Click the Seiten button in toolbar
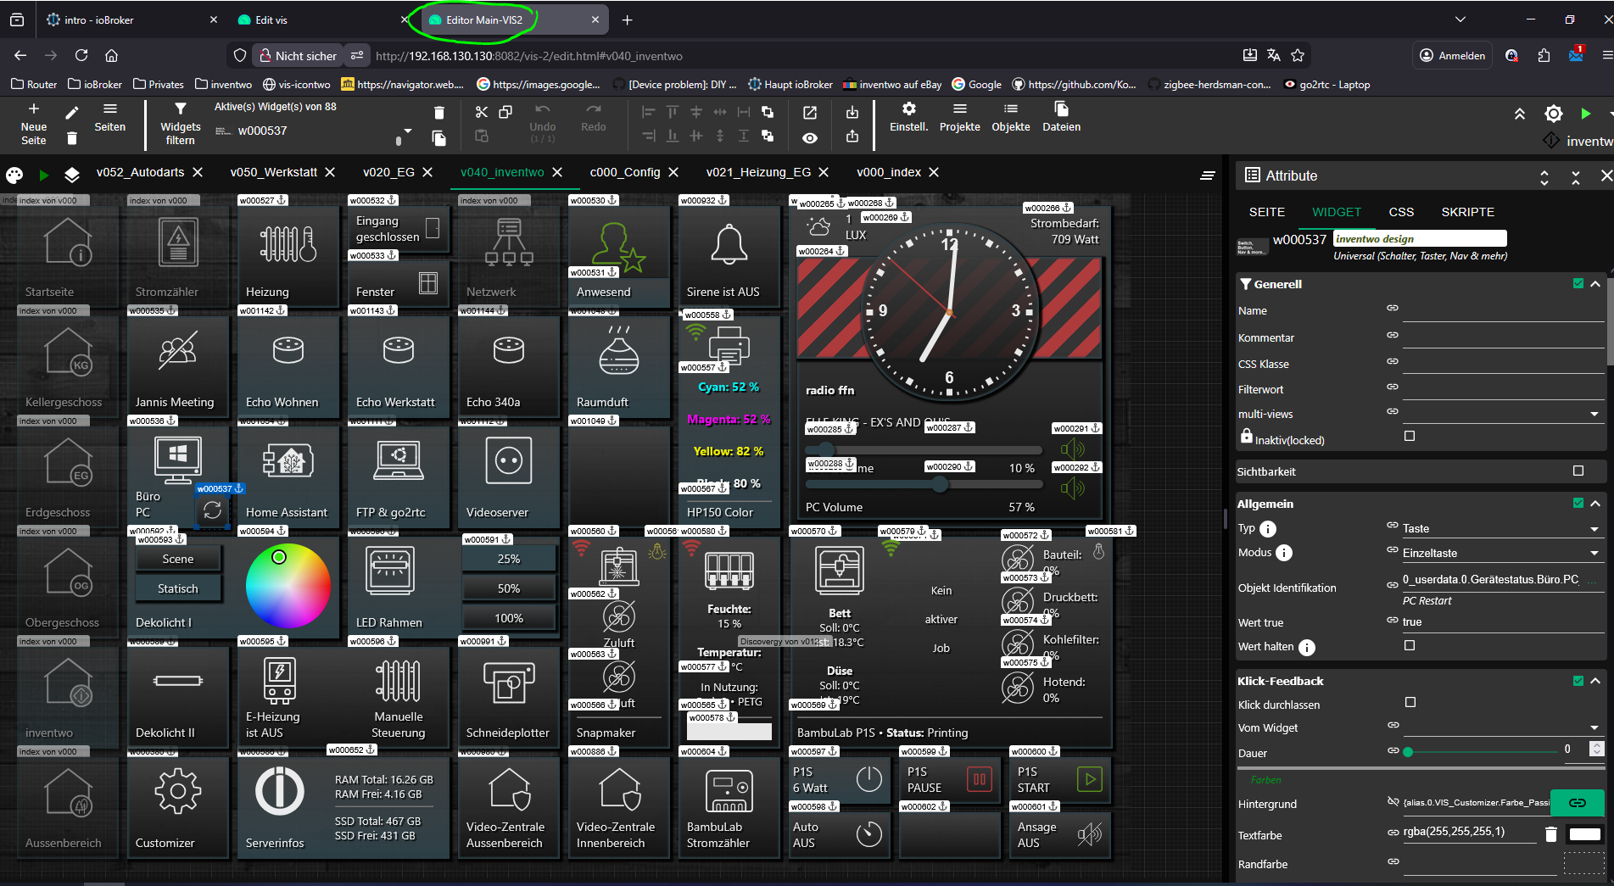This screenshot has height=886, width=1614. coord(109,117)
